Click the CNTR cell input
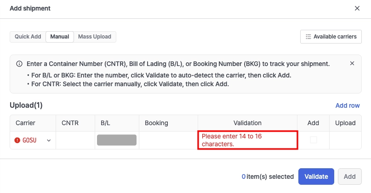 click(x=75, y=140)
